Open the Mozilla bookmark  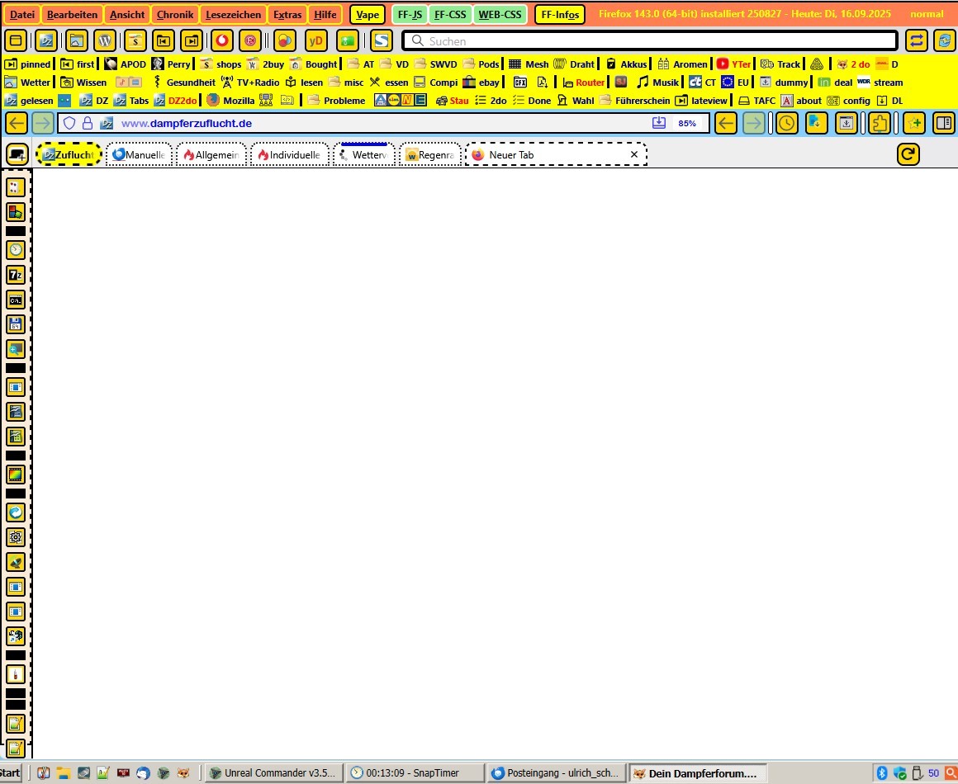(231, 101)
